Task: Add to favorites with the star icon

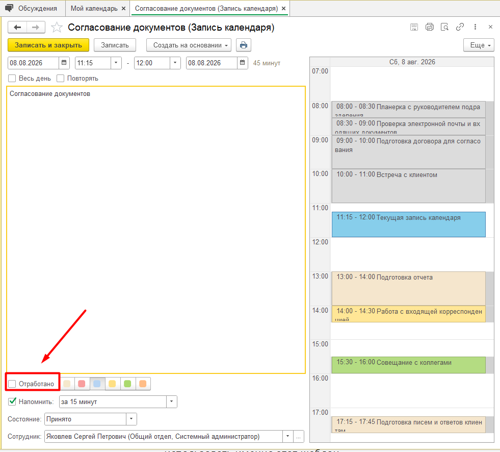Action: click(57, 28)
